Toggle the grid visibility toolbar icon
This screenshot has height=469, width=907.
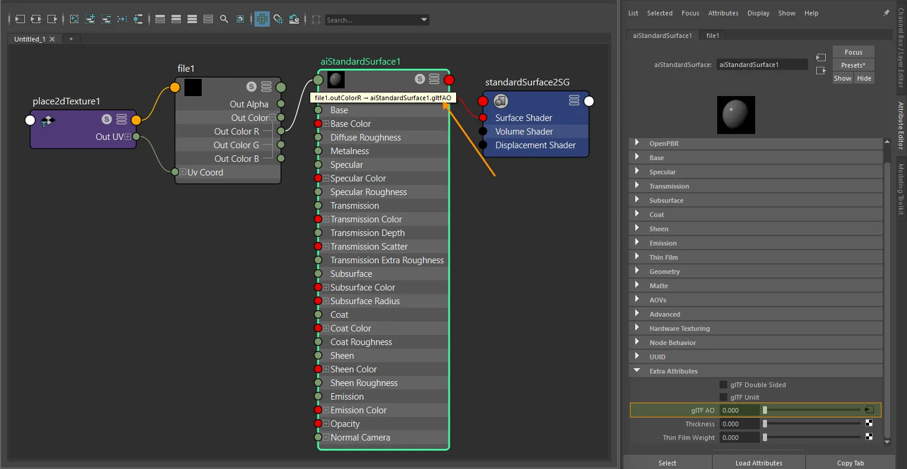tap(262, 19)
